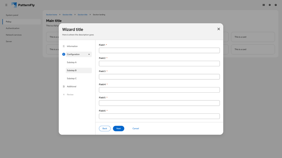Open the help question mark icon
282x158 pixels.
click(x=276, y=5)
